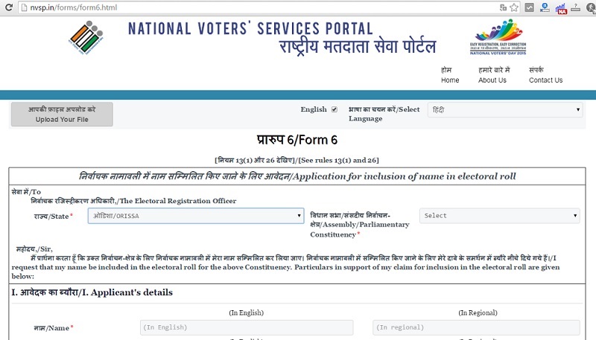Expand the Assembly/Parliamentary Constituency Select dropdown
The image size is (596, 340).
(499, 216)
